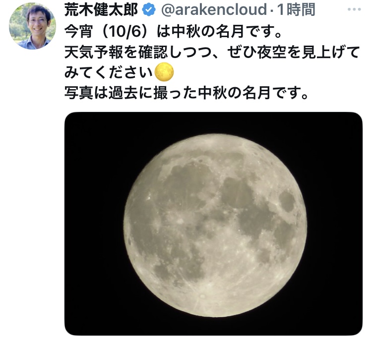Click the text みてください

tap(109, 72)
